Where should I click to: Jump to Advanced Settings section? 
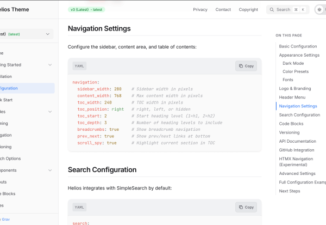[x=297, y=173]
